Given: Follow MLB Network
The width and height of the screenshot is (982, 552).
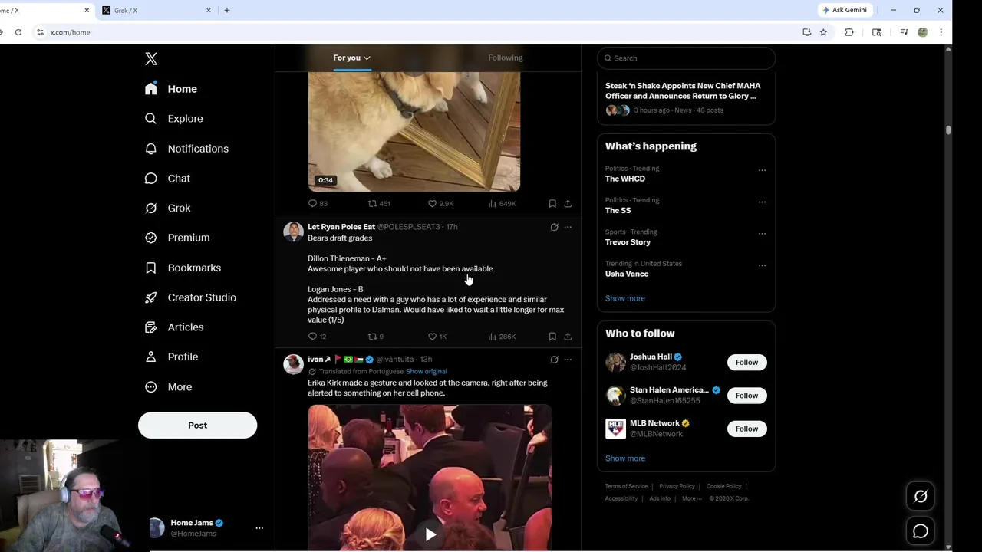Looking at the screenshot, I should (x=746, y=429).
